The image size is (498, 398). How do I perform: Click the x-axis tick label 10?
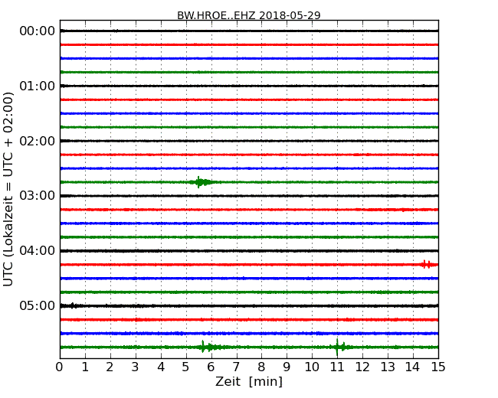pos(312,367)
